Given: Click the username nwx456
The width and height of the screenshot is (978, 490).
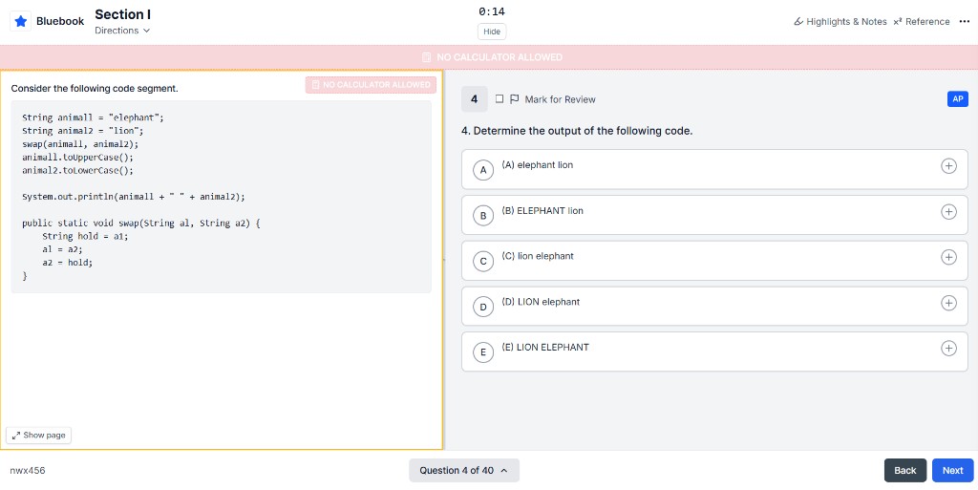Looking at the screenshot, I should tap(28, 470).
